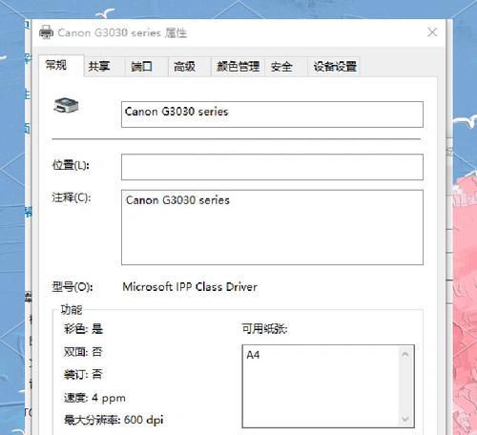Select A4 in available paper list
The width and height of the screenshot is (477, 435).
tap(253, 355)
